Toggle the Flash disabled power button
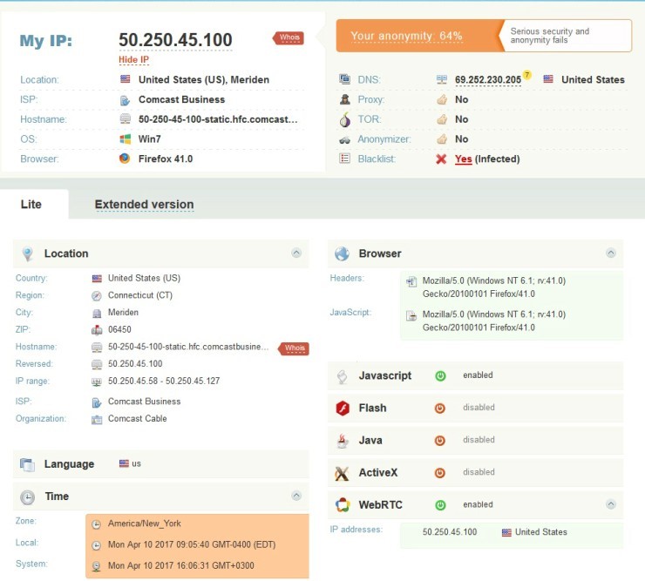Viewport: 645px width, 581px height. (440, 408)
